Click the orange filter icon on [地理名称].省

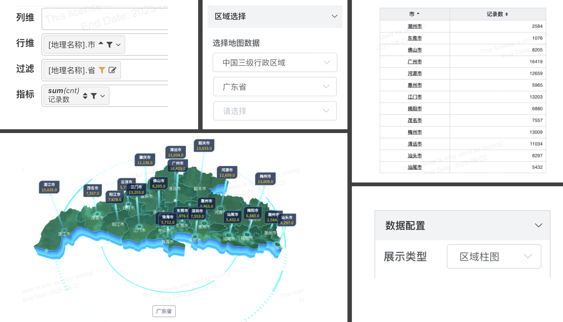point(102,70)
